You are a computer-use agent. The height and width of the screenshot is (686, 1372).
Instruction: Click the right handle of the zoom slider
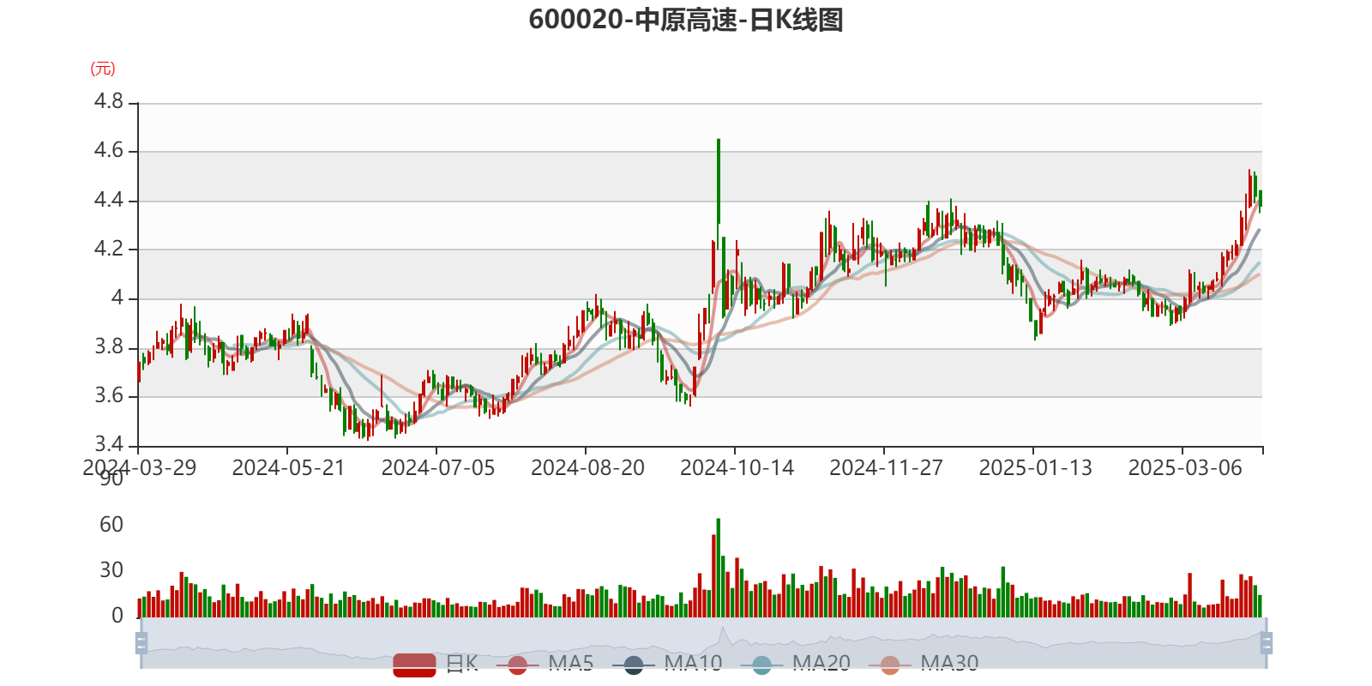click(x=1267, y=643)
